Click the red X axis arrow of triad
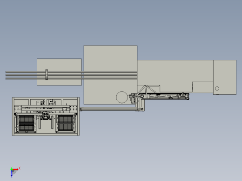Image resolution: width=242 pixels, height=181 pixels. coord(15,169)
